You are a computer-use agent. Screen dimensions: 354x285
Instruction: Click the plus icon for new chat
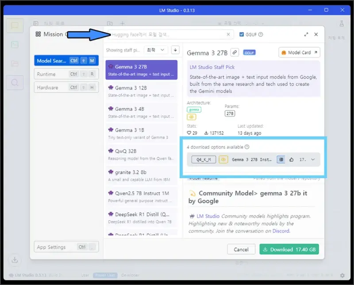point(123,23)
